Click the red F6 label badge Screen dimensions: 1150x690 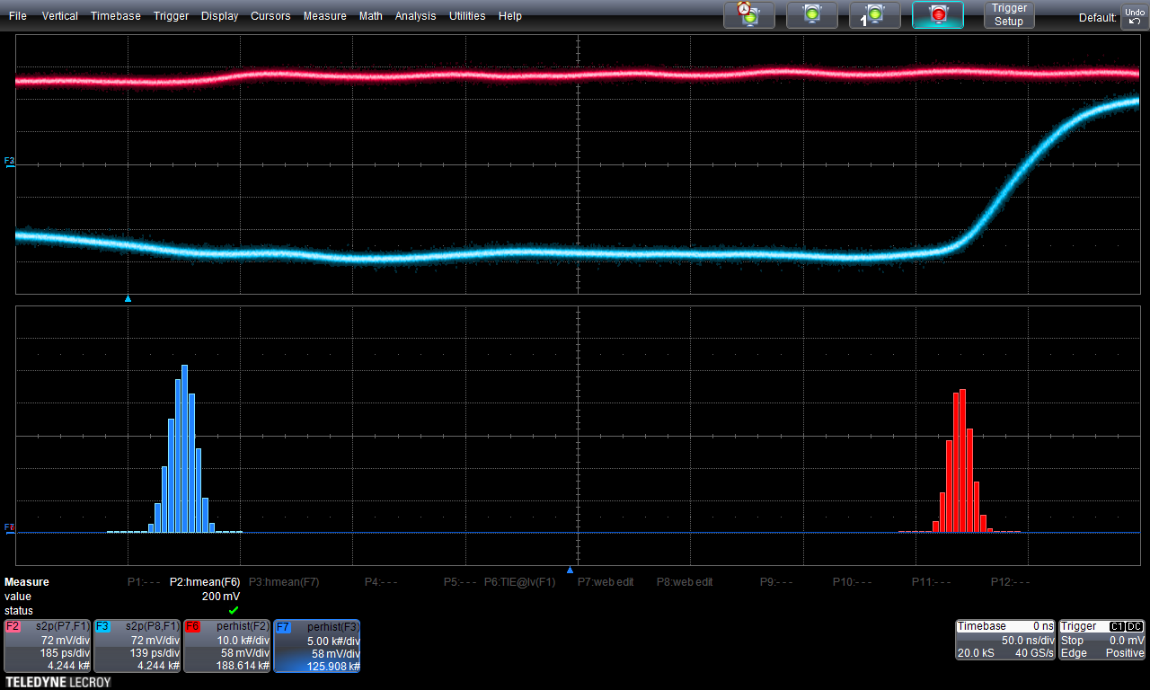(193, 626)
